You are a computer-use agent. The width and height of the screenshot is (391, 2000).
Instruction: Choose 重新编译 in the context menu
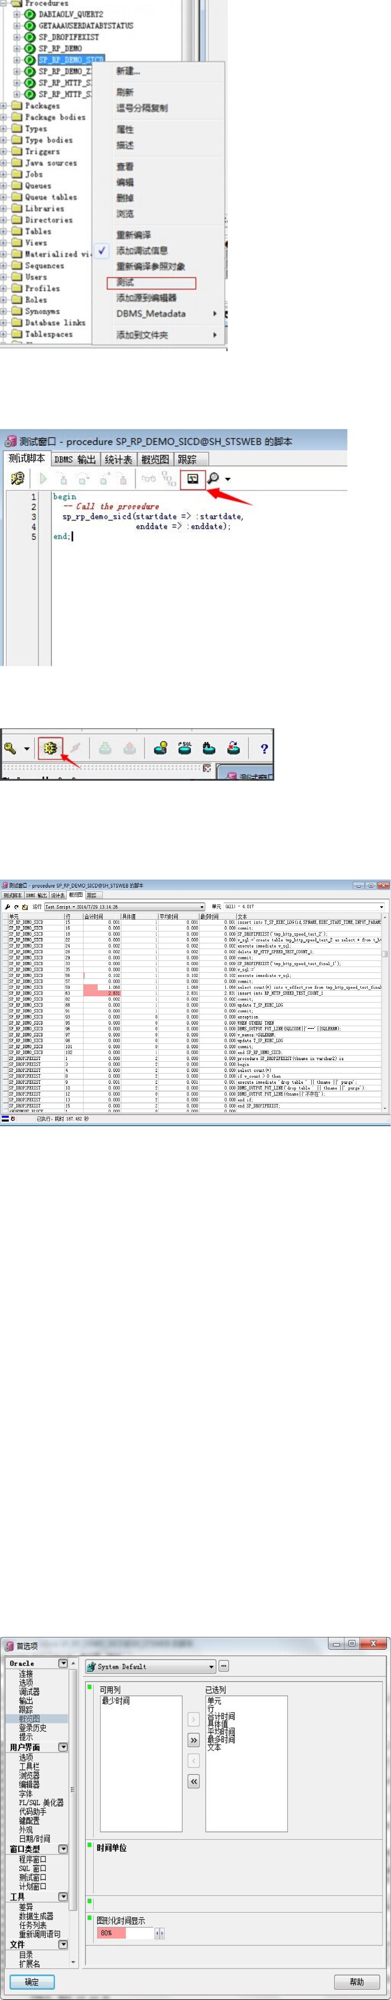(x=134, y=234)
